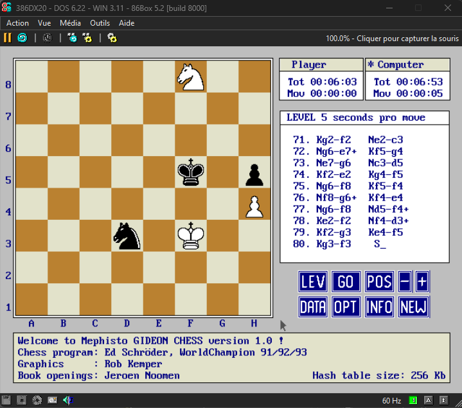
Task: Click 'Tot 00:06:03' player total time
Action: pyautogui.click(x=322, y=82)
